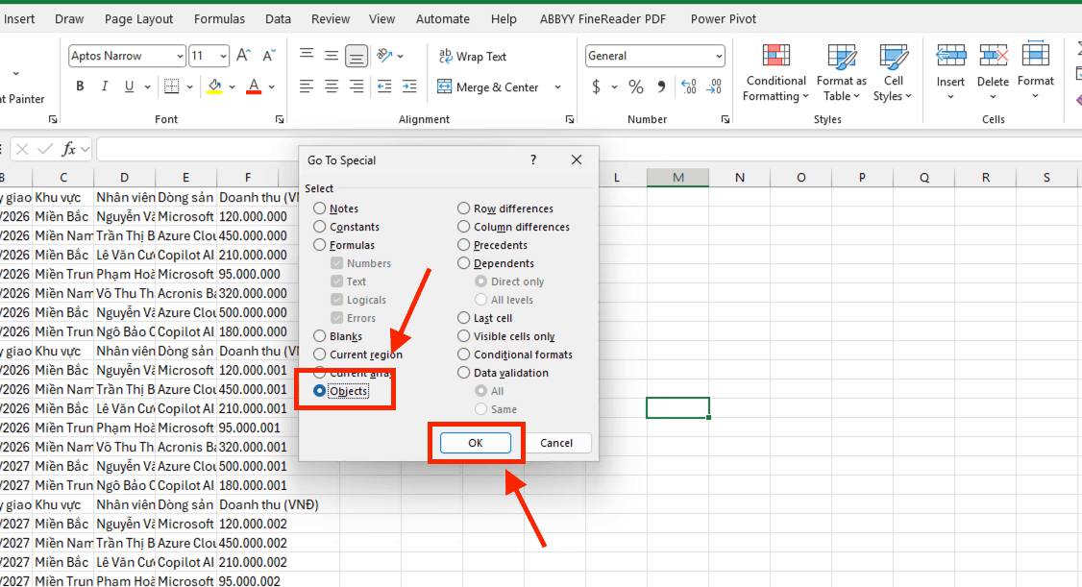Open Conditional Formatting menu

pos(775,72)
